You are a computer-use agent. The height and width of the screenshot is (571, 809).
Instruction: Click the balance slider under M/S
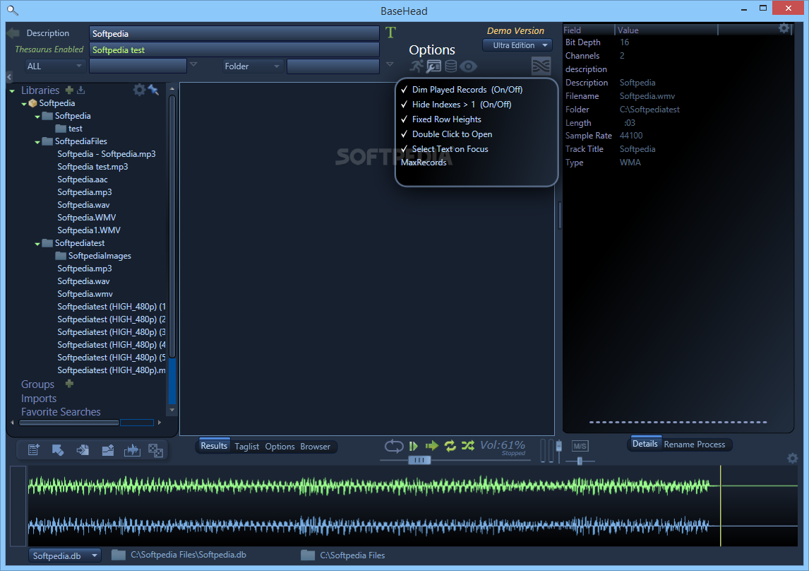pos(580,461)
